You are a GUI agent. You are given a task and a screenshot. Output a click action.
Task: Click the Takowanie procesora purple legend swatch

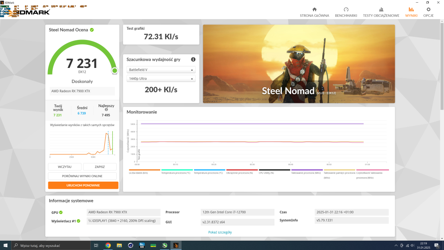[307, 170]
